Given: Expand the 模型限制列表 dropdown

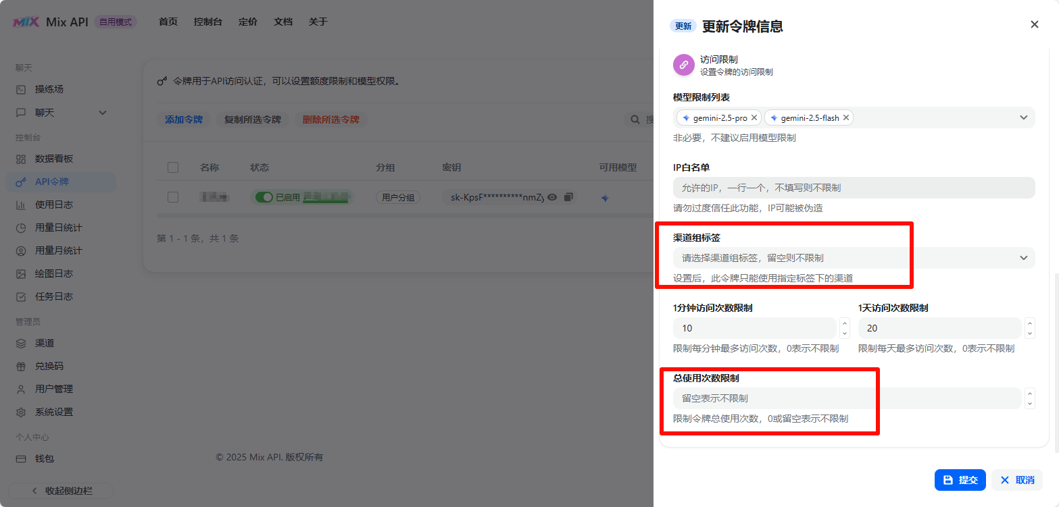Looking at the screenshot, I should pos(1023,117).
